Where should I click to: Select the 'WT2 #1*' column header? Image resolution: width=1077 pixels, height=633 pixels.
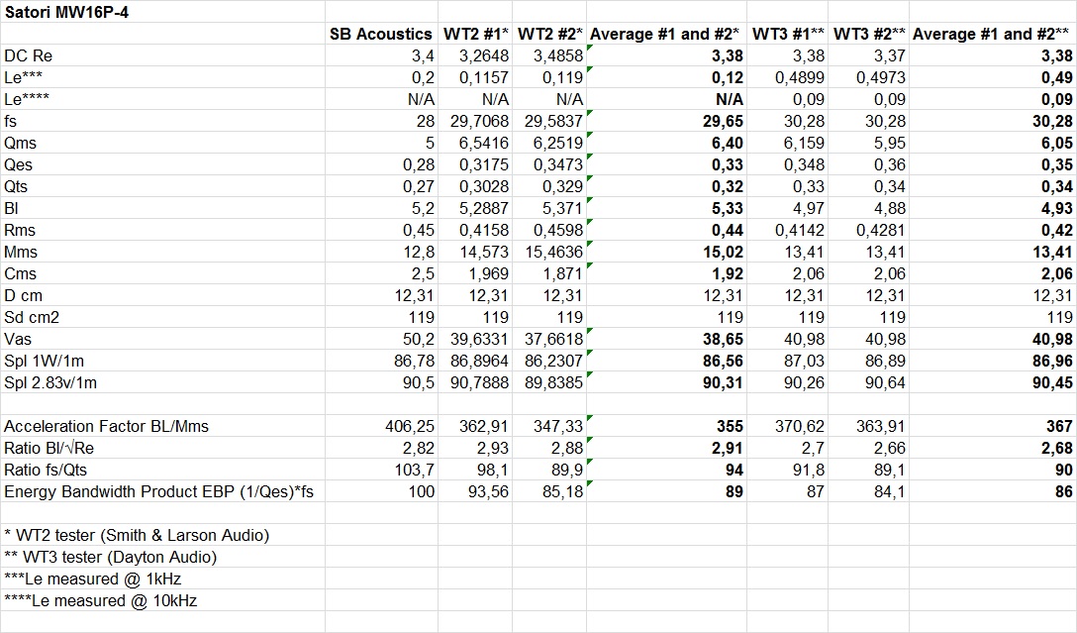[476, 35]
